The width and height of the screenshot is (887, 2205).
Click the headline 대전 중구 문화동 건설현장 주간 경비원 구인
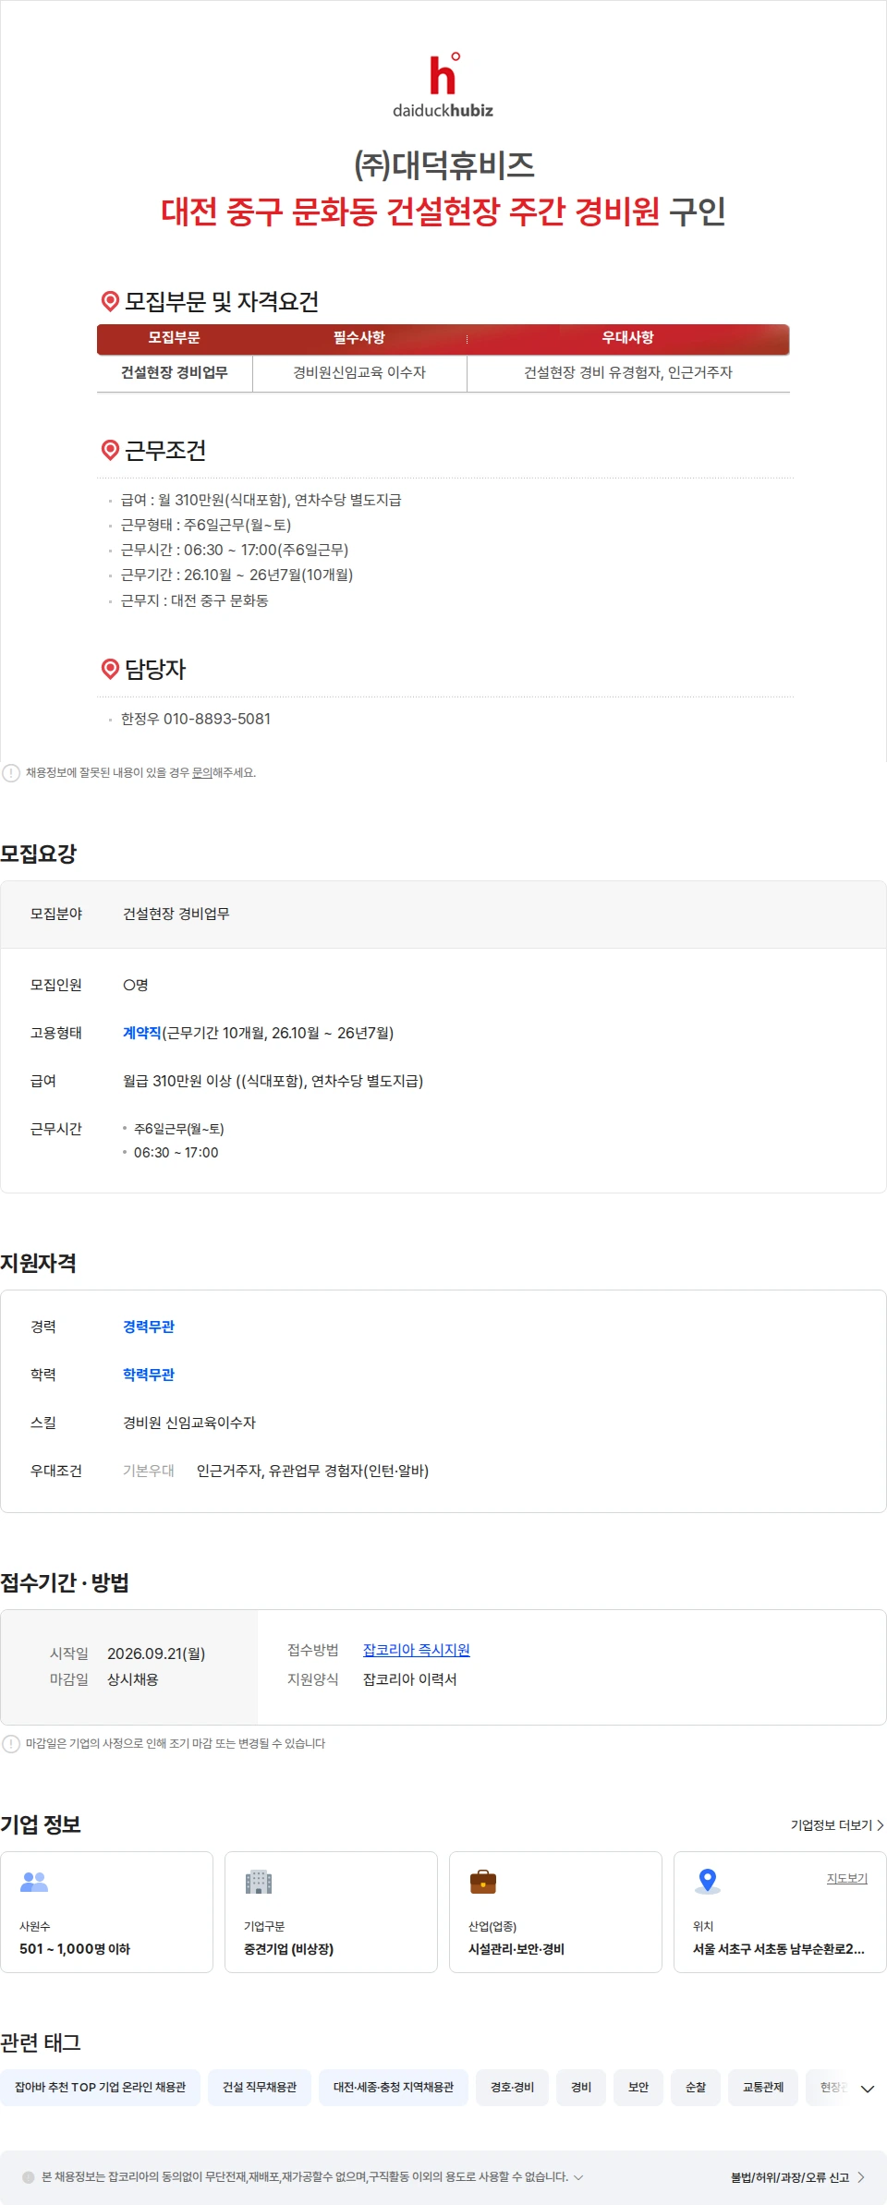click(443, 212)
